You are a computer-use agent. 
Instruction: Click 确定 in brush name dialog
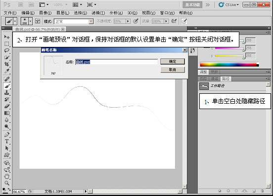pos(173,61)
